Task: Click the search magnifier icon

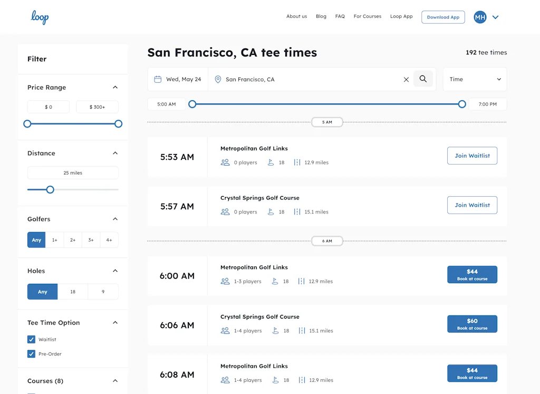Action: 423,79
